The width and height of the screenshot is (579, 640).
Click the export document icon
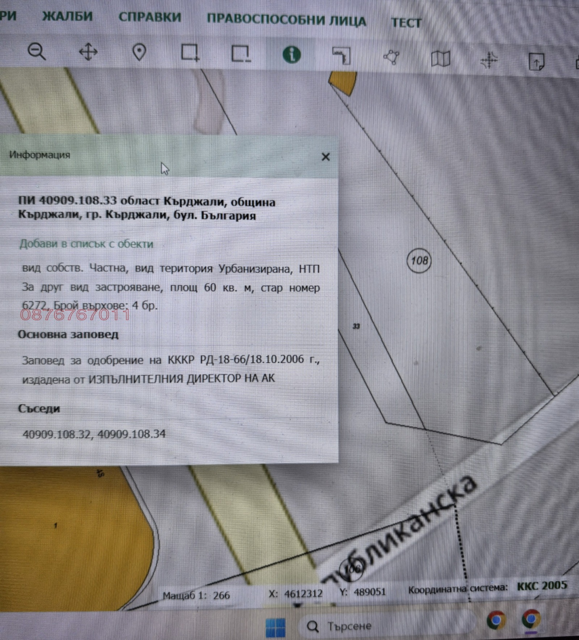point(536,62)
